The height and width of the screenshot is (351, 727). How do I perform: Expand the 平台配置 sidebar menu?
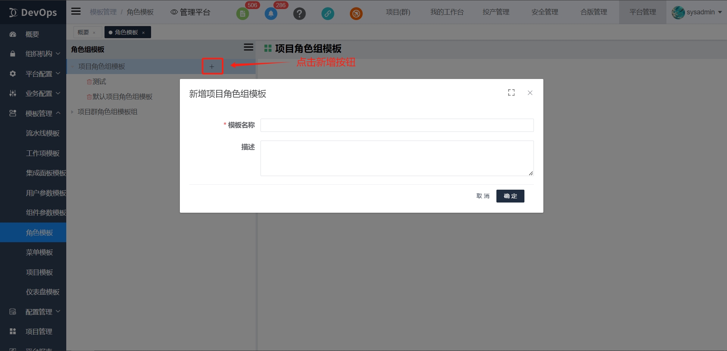[x=58, y=73]
